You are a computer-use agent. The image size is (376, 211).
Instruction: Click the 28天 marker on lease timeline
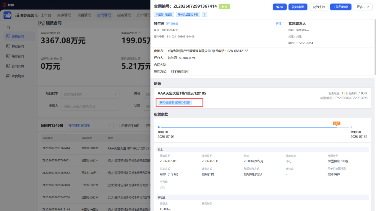tap(336, 123)
